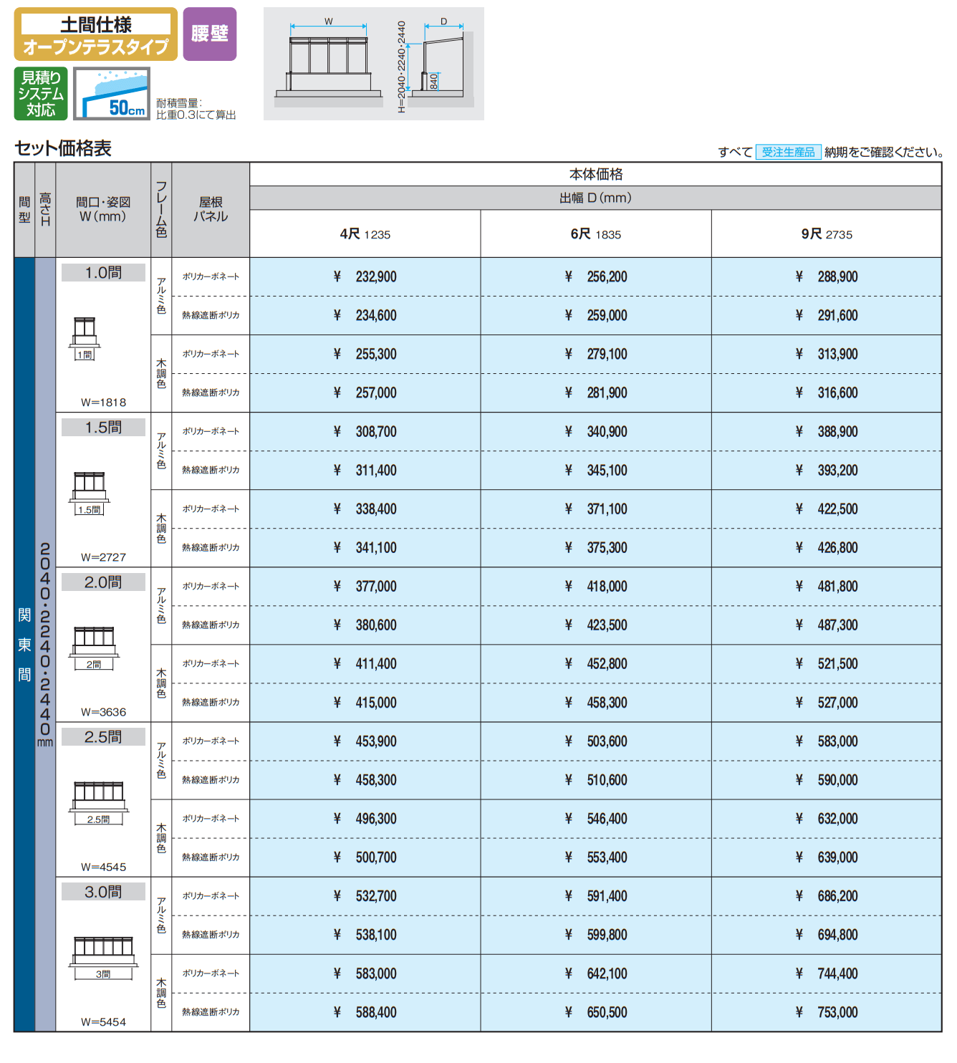This screenshot has height=1063, width=957.
Task: Click the dark blue 関東間 side bar
Action: pyautogui.click(x=24, y=644)
